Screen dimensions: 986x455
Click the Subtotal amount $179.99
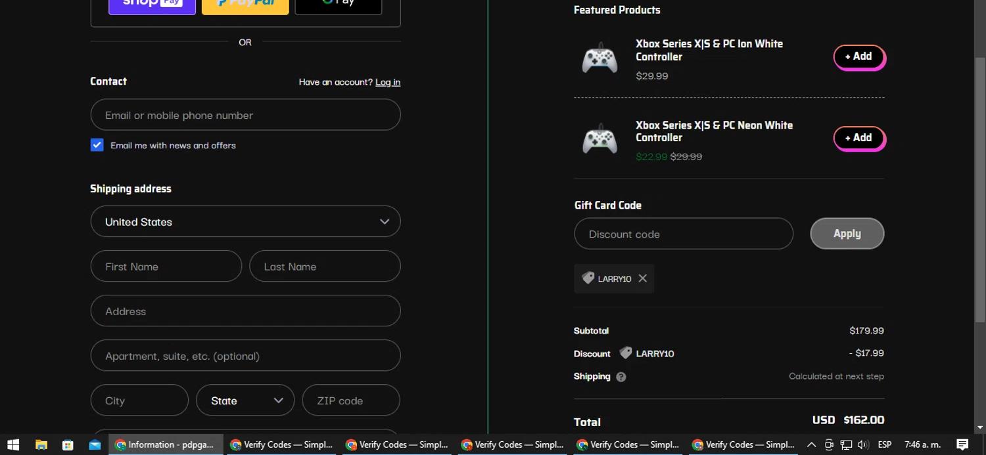tap(866, 331)
